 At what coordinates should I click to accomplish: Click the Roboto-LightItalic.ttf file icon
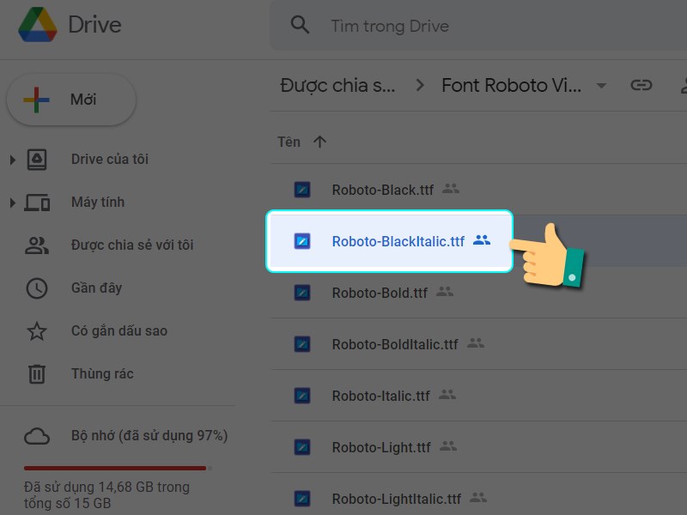tap(302, 499)
